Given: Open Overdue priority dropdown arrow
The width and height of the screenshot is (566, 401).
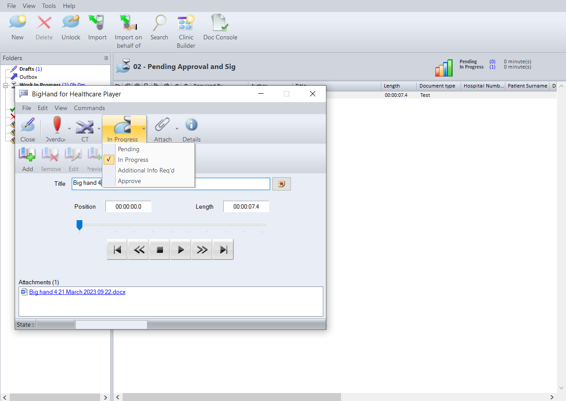Looking at the screenshot, I should (x=69, y=129).
